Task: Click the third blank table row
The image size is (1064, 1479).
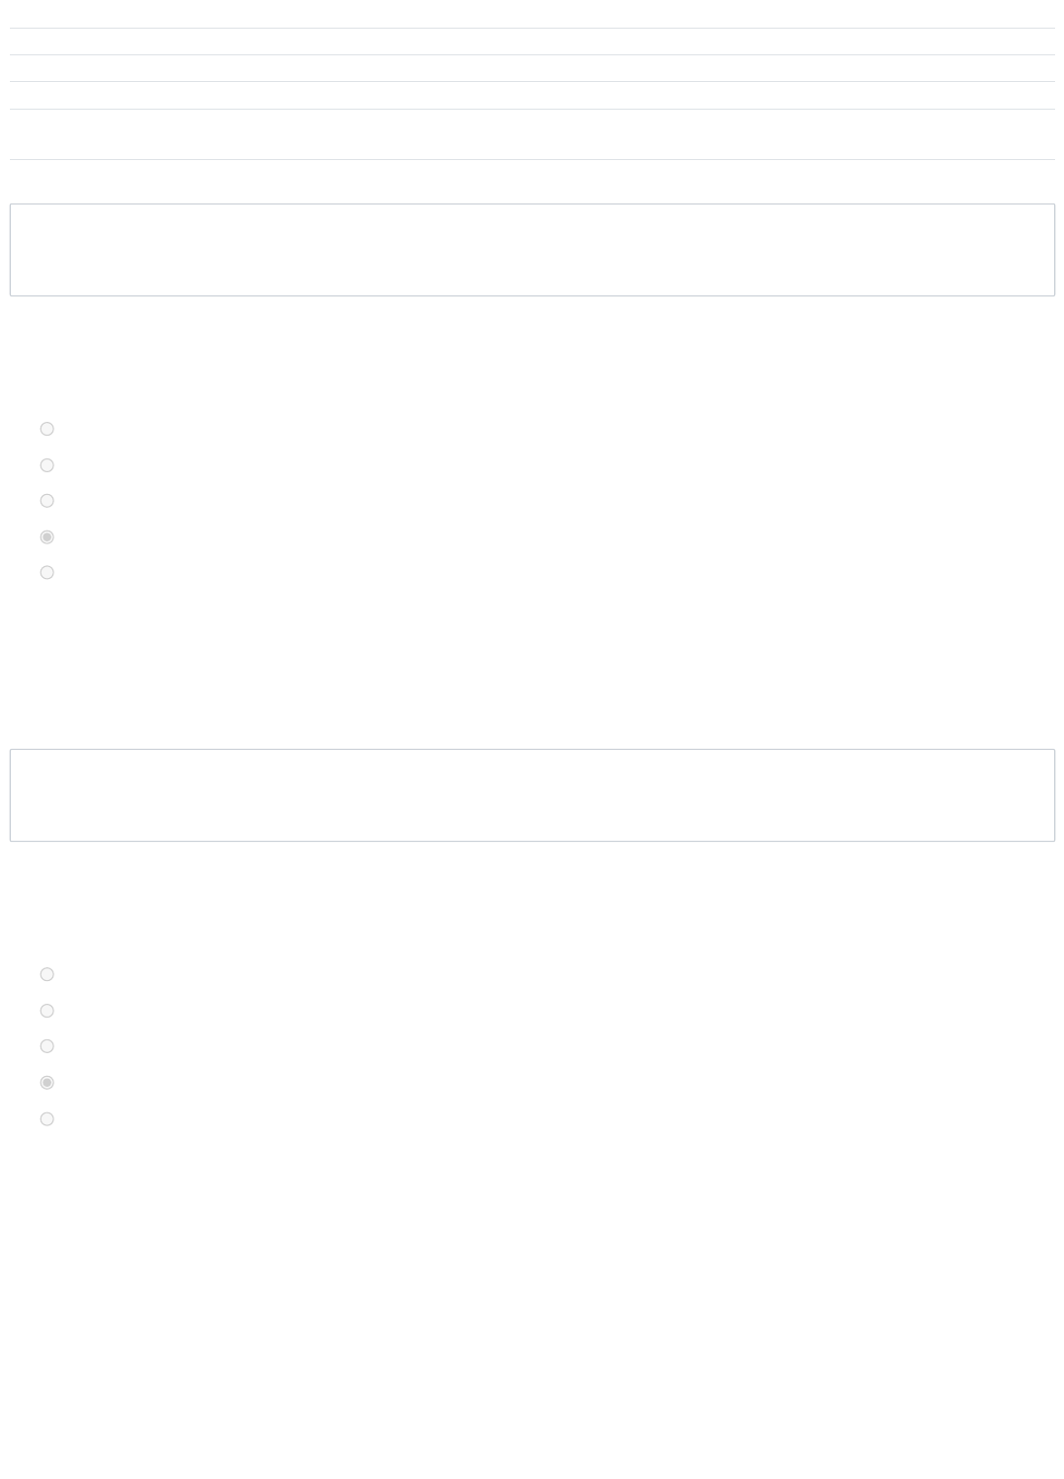Action: pyautogui.click(x=532, y=68)
